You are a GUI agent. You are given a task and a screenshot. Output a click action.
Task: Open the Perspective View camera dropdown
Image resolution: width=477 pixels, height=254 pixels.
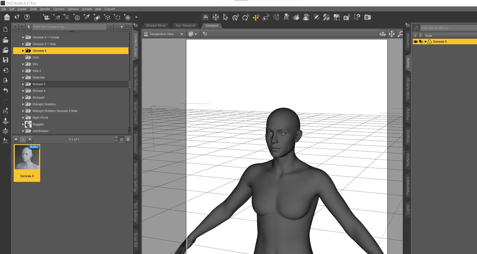point(164,34)
